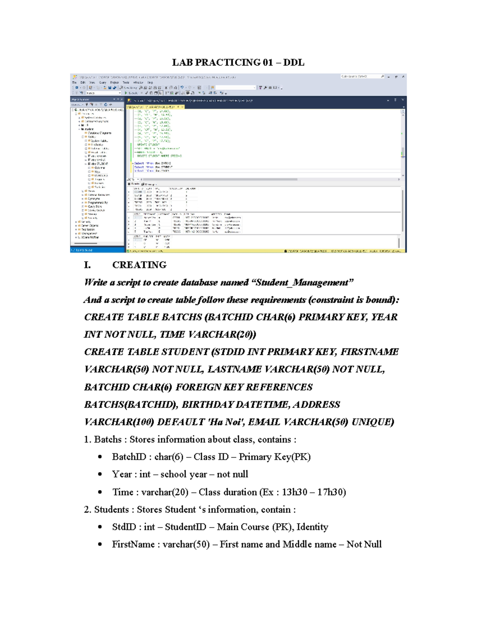Viewport: 477px width, 617px height.
Task: Select the Database Diagrams node
Action: [99, 133]
